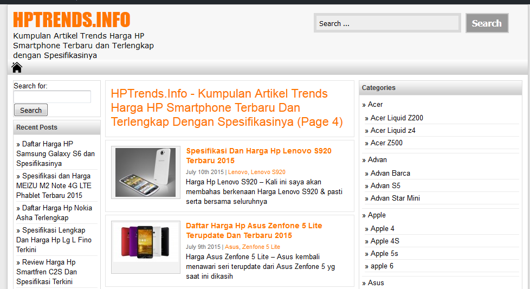Open the page 4 main heading link
The image size is (530, 289).
pos(227,108)
